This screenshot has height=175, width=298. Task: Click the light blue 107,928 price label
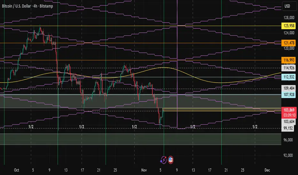point(289,94)
